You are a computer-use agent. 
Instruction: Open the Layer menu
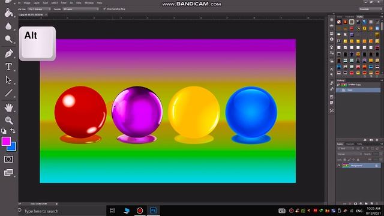tap(37, 3)
